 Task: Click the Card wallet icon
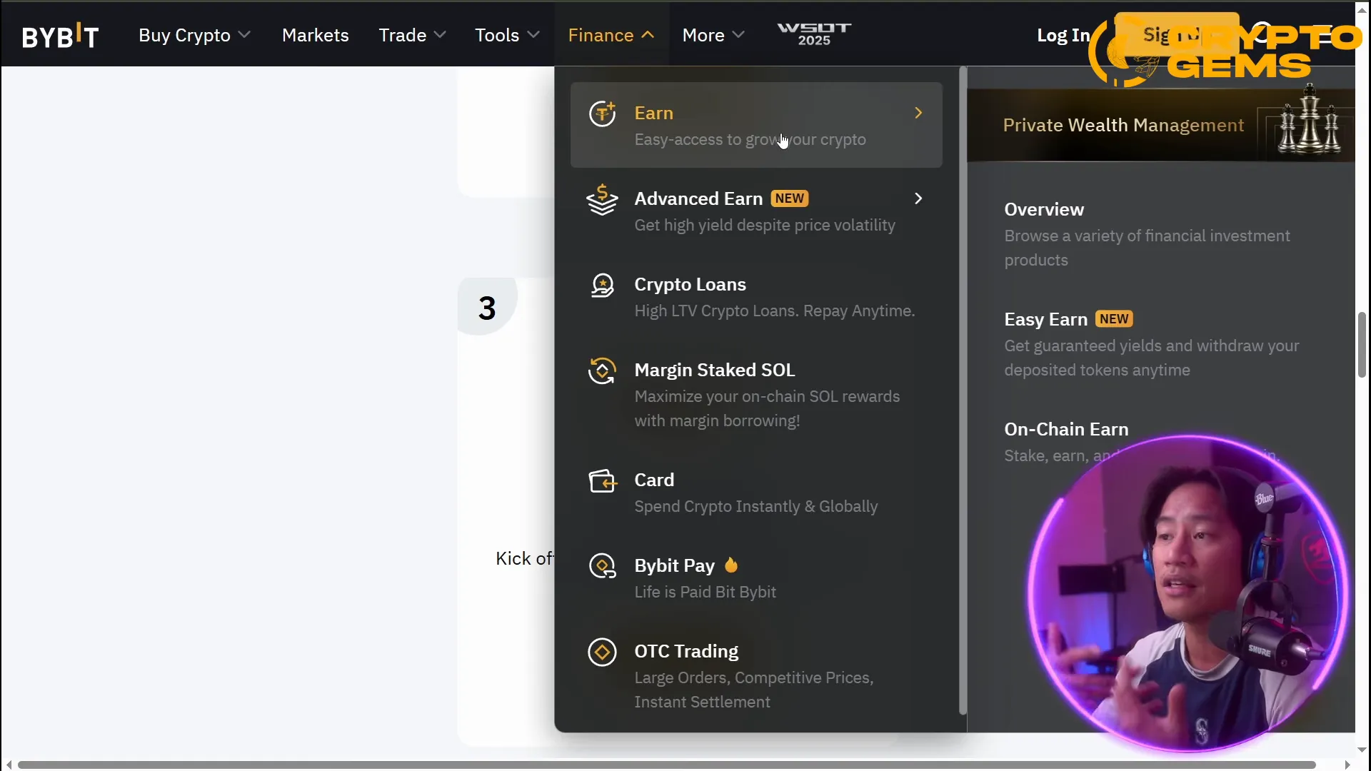coord(602,480)
